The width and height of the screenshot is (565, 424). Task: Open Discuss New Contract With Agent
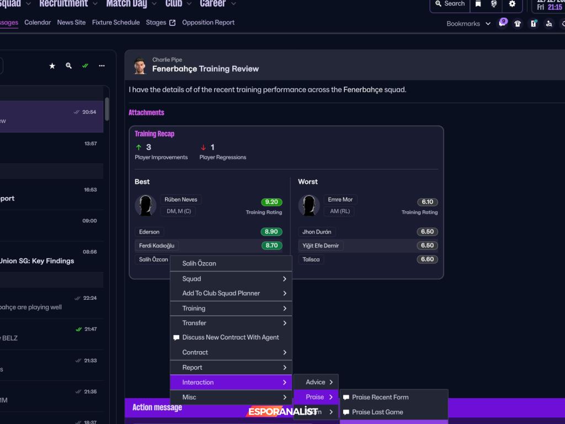pos(228,337)
